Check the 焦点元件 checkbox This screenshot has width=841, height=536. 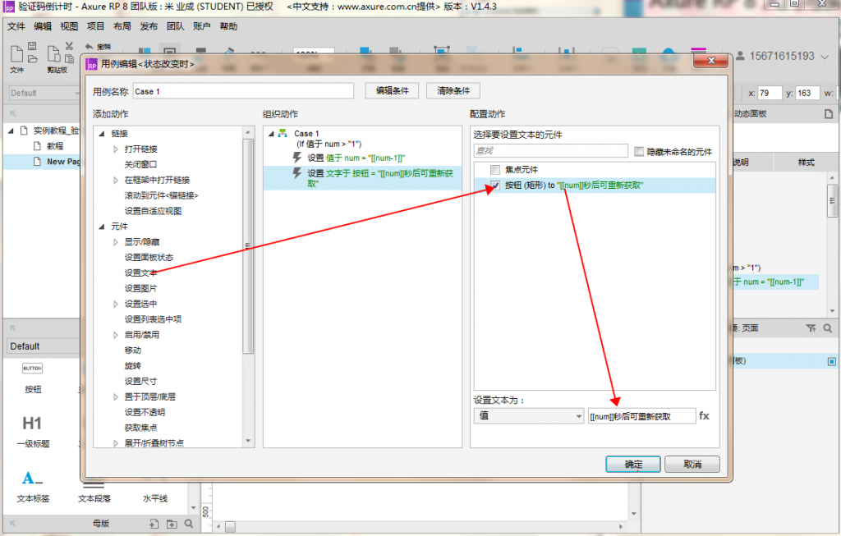[x=494, y=170]
